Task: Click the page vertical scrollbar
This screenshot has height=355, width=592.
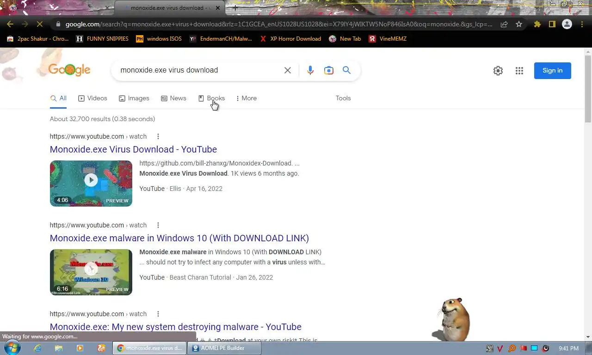Action: click(x=588, y=89)
